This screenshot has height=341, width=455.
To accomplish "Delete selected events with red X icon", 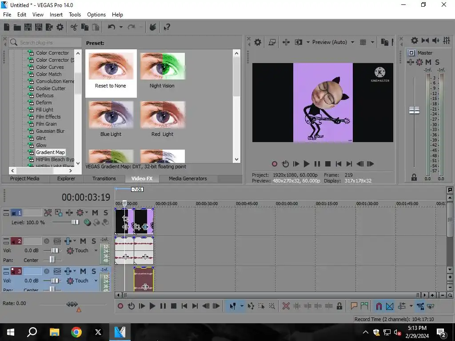I will coord(286,306).
